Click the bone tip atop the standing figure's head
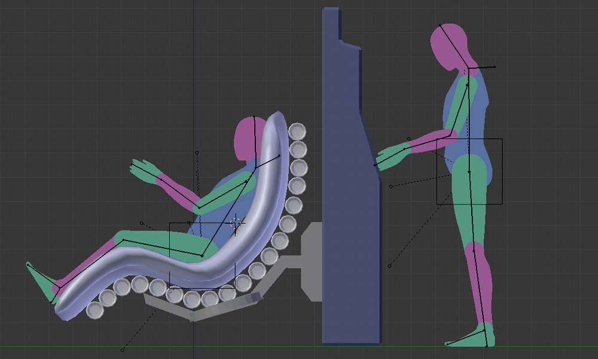598x359 pixels. (x=440, y=25)
